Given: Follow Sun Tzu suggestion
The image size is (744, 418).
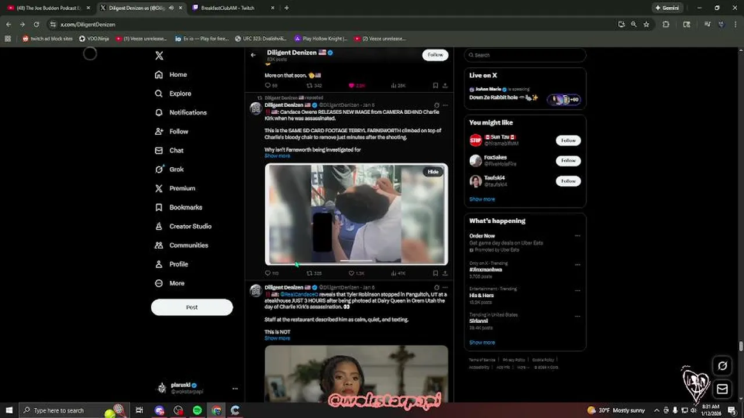Looking at the screenshot, I should coord(568,140).
